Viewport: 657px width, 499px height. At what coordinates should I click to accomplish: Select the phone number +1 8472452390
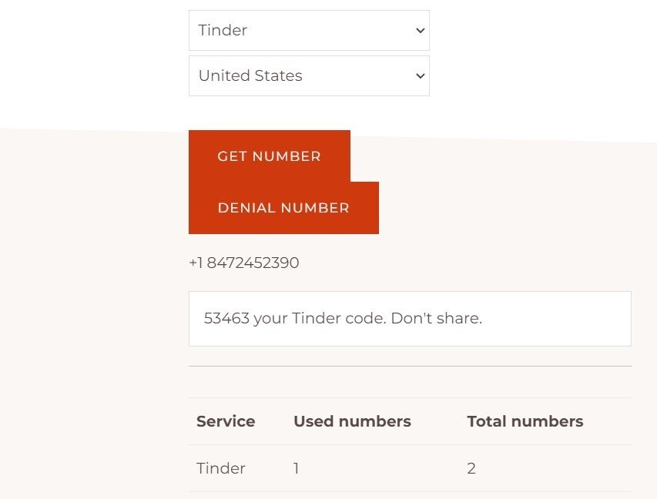tap(243, 263)
